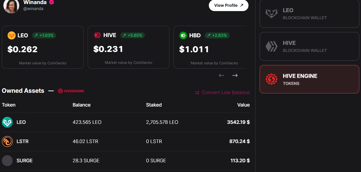Click the Value column header
Screen dimensions: 361x172
[x=243, y=105]
